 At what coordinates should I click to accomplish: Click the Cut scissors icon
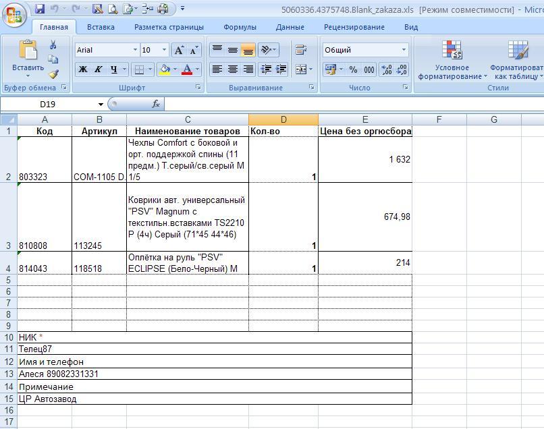click(x=53, y=45)
